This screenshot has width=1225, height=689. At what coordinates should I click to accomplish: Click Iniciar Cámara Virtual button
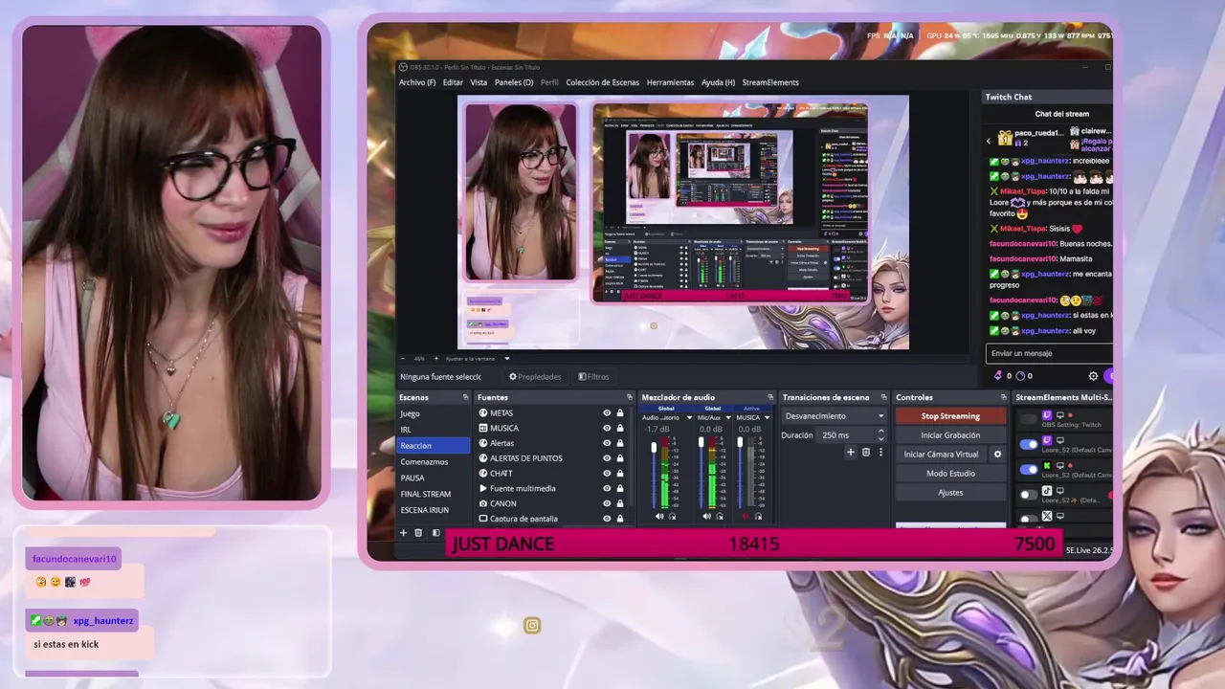pyautogui.click(x=942, y=455)
